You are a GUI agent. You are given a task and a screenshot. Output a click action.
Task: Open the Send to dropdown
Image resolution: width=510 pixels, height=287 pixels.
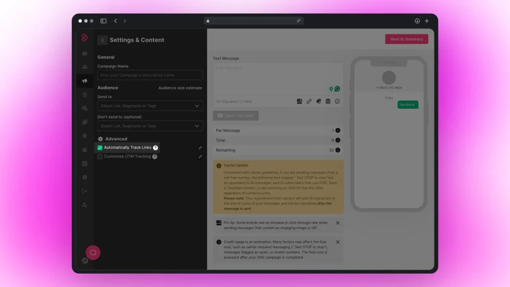pos(149,106)
